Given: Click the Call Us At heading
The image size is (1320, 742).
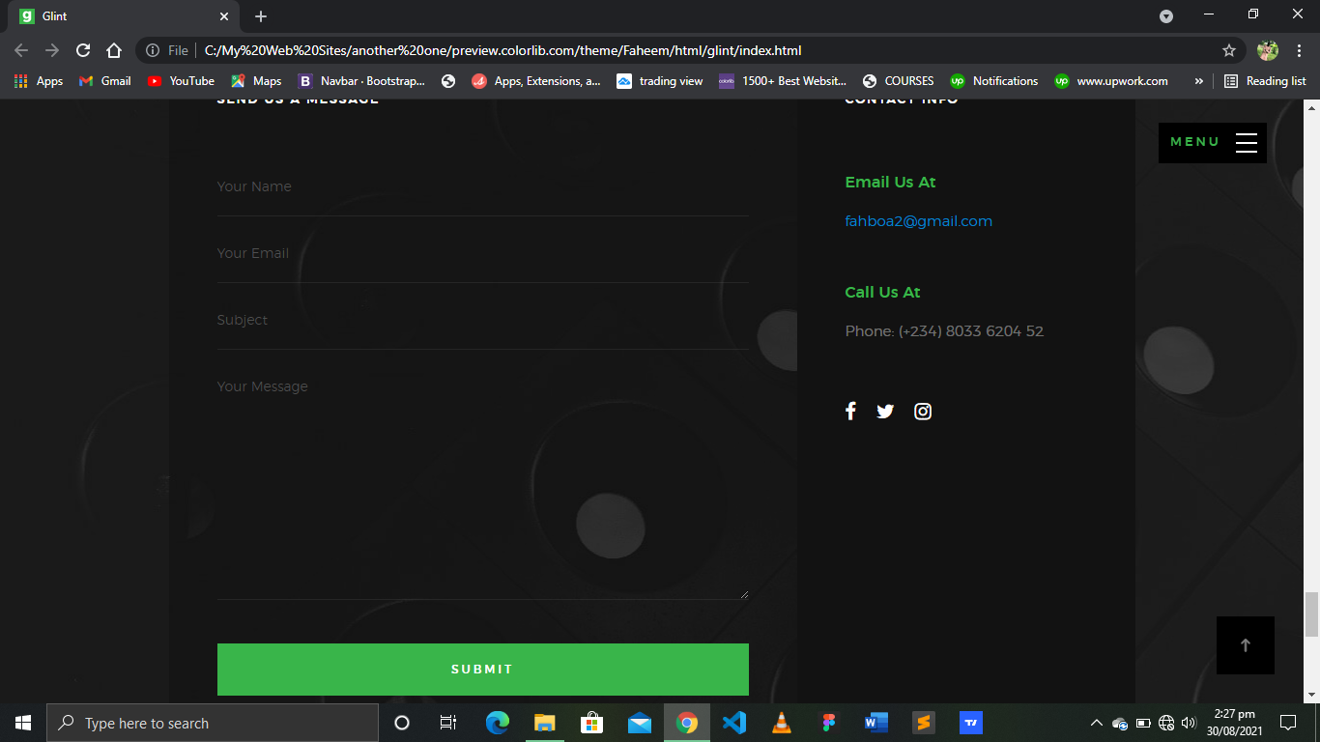Looking at the screenshot, I should click(882, 293).
